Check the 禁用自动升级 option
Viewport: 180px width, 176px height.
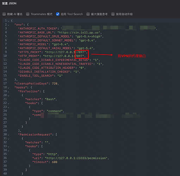pos(113,14)
